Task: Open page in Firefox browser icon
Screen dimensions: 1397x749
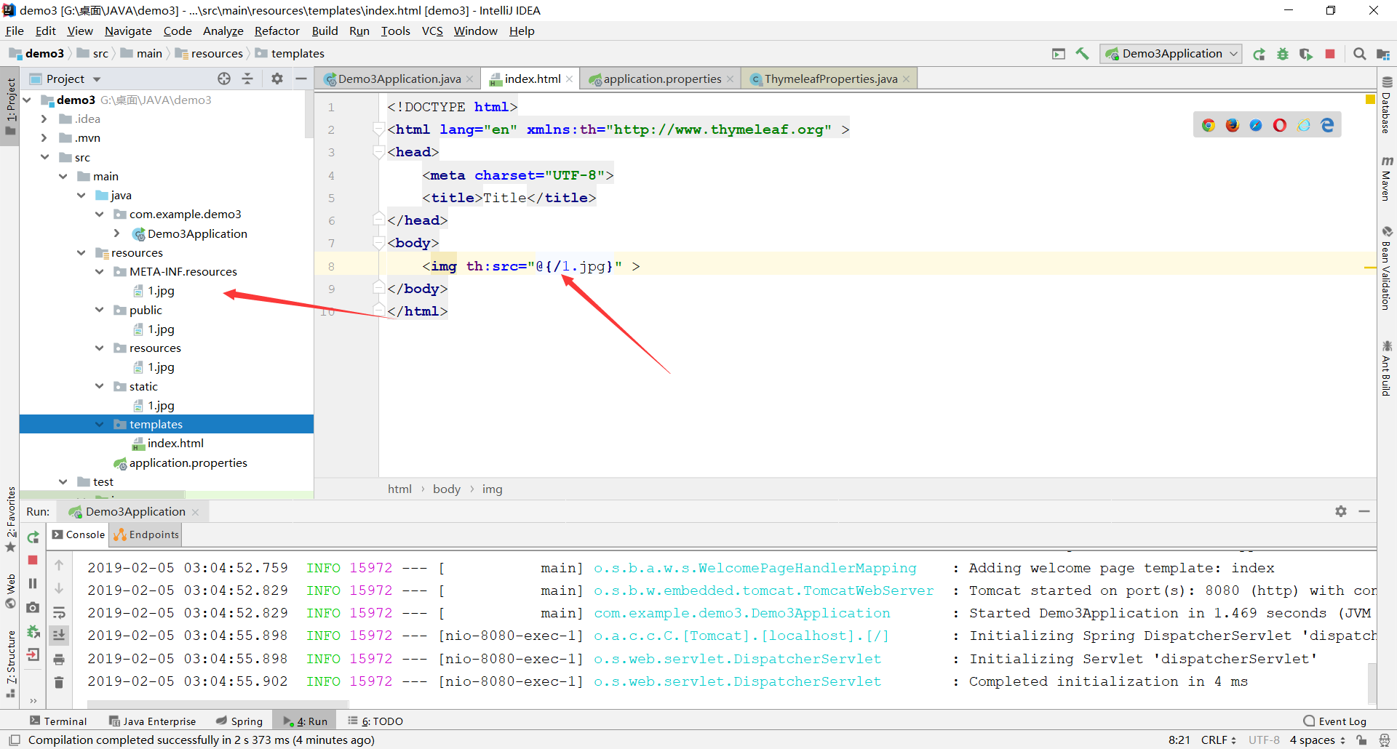Action: pos(1232,125)
